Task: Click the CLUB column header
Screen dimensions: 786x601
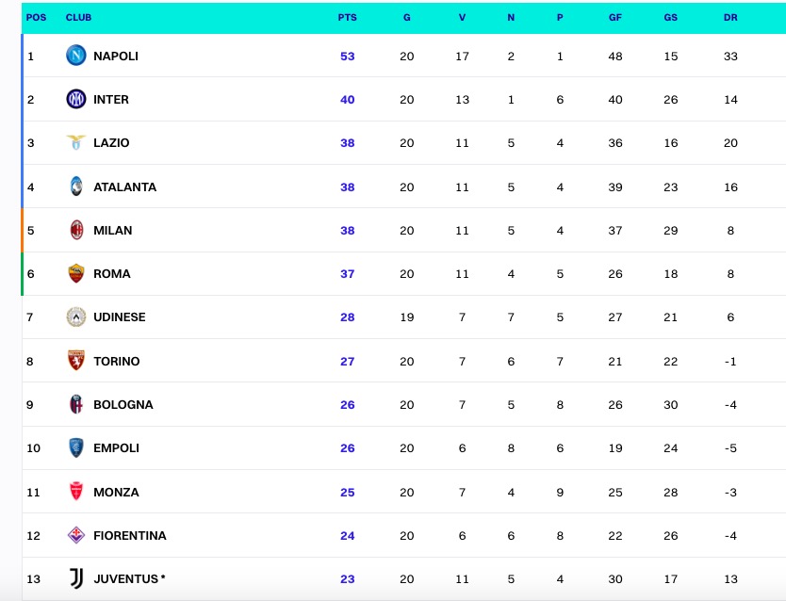Action: point(78,18)
